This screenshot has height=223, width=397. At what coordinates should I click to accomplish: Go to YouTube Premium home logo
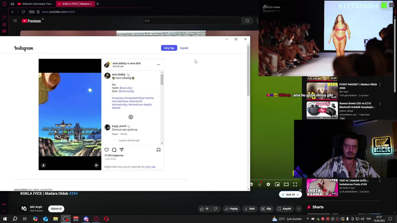pos(32,21)
